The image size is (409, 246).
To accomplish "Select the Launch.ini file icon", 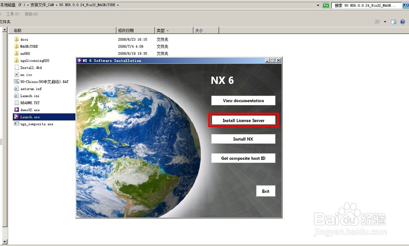I will [x=16, y=96].
